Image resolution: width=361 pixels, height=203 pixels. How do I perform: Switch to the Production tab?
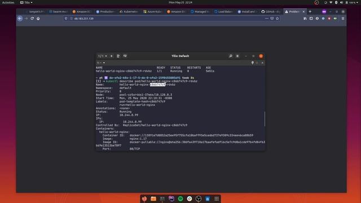105,11
